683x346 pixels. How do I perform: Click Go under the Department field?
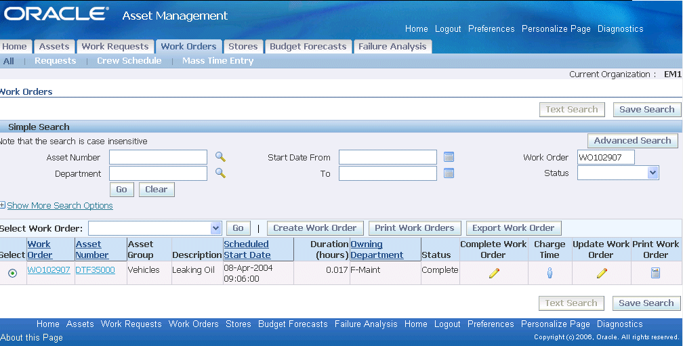[121, 190]
